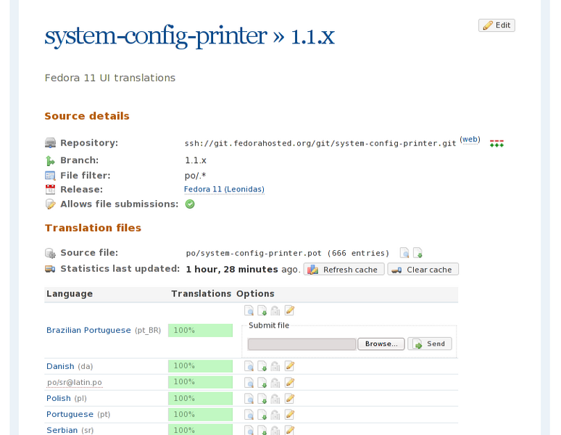This screenshot has height=435, width=561.
Task: Click the "1 hour, 28 minutes" text
Action: pyautogui.click(x=232, y=270)
